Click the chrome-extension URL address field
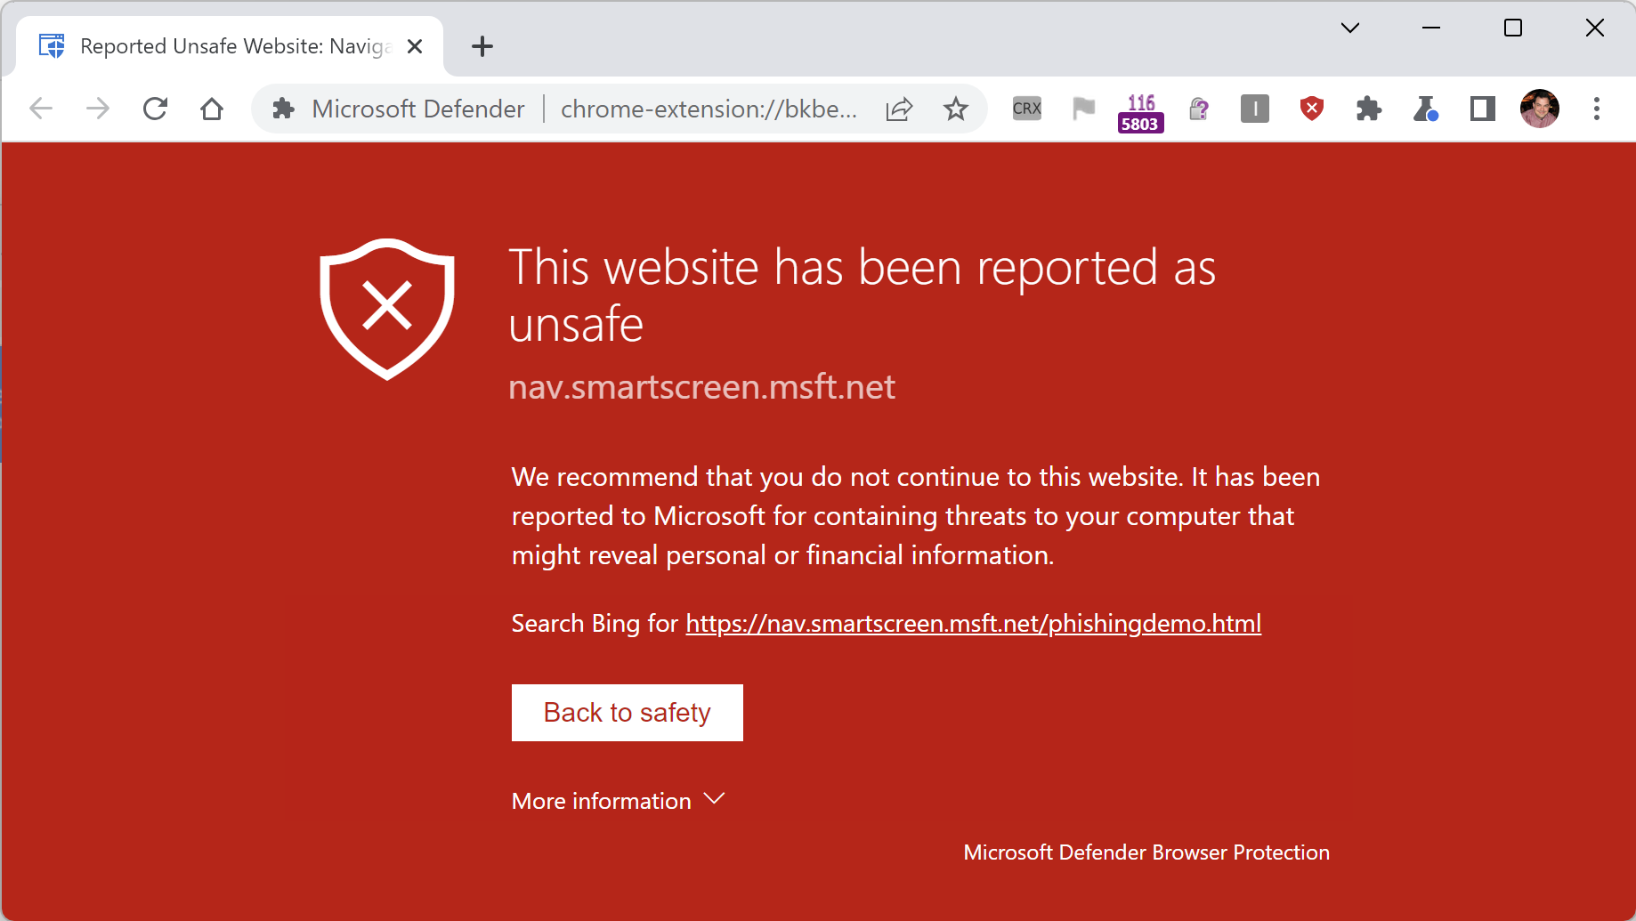Viewport: 1636px width, 921px height. click(709, 109)
